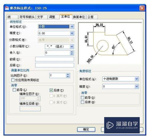This screenshot has width=148, height=137.
Task: Click the AutoCAD icon in title bar
Action: [7, 8]
